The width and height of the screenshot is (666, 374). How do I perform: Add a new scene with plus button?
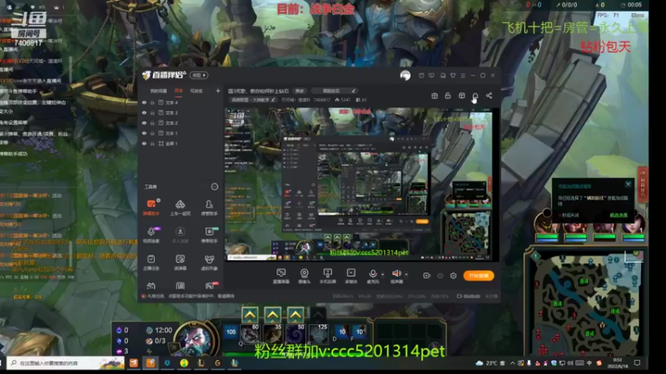click(x=218, y=91)
